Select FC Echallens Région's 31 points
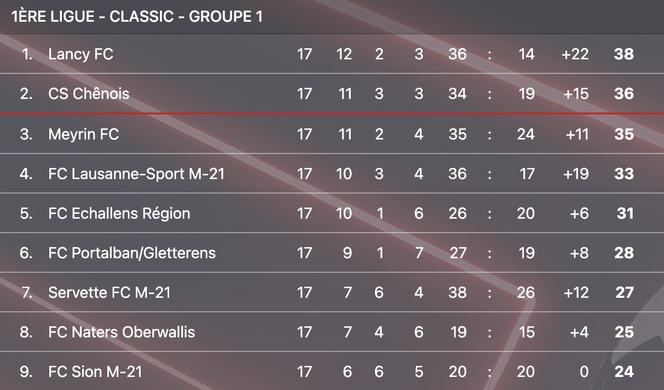Viewport: 664px width, 390px height. (x=625, y=213)
